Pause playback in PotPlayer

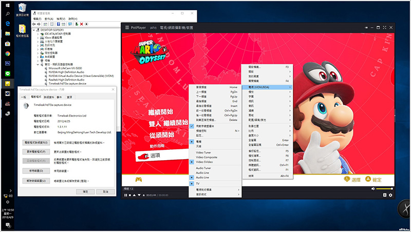[125, 195]
